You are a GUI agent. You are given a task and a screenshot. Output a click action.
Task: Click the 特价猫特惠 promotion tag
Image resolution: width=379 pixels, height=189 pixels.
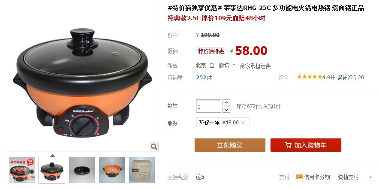point(211,51)
